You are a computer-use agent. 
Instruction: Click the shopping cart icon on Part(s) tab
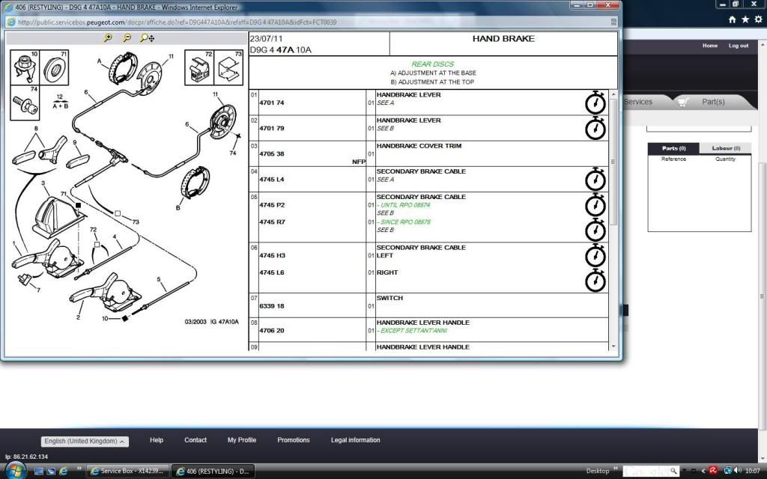(683, 102)
